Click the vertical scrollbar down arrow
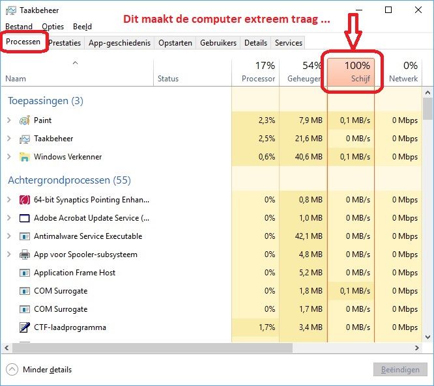Image resolution: width=434 pixels, height=386 pixels. point(427,337)
